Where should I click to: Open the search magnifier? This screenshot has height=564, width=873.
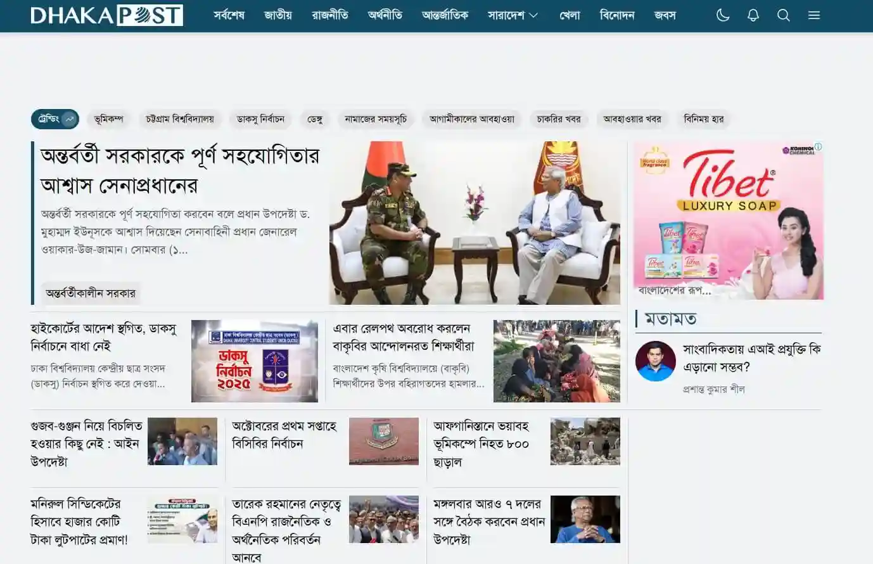(784, 15)
